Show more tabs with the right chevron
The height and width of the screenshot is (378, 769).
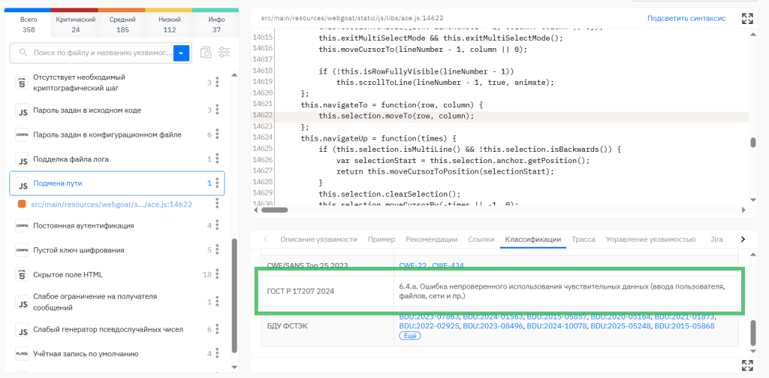point(743,240)
